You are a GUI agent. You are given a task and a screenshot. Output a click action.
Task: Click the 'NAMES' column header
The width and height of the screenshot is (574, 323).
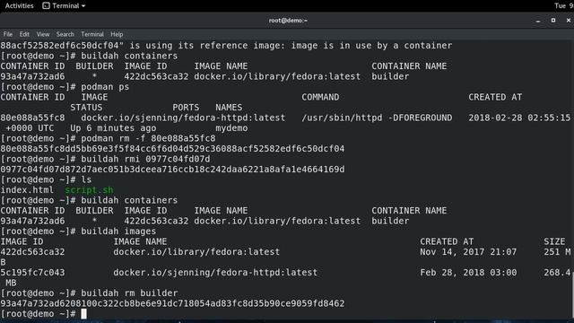coord(229,108)
